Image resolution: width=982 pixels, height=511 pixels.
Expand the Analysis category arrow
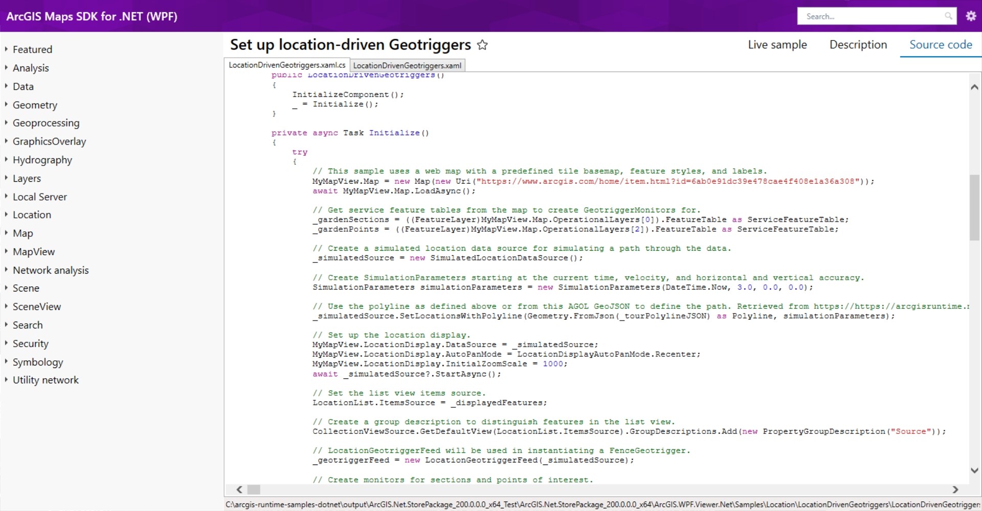pos(6,67)
